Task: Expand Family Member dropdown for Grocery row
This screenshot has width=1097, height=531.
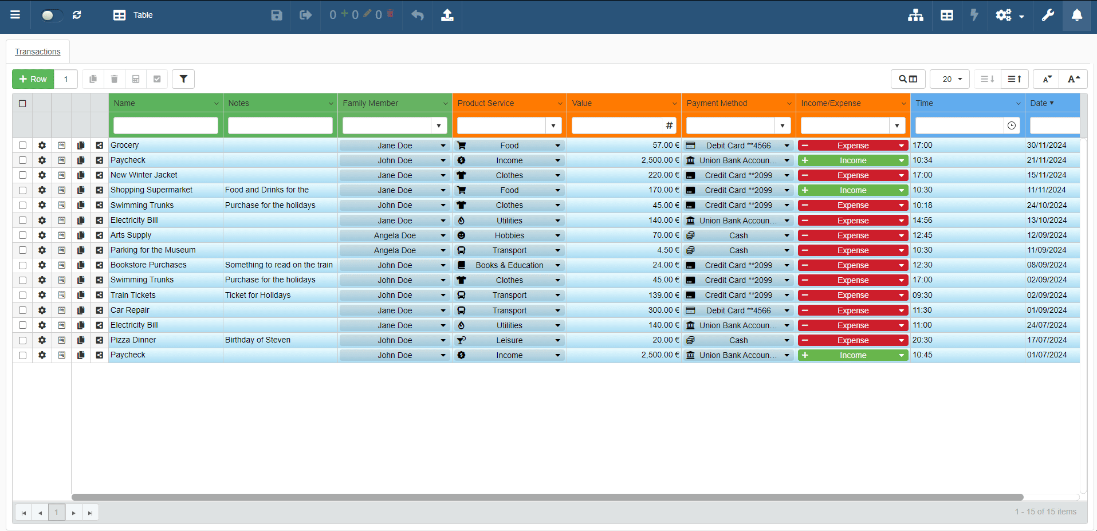Action: point(443,145)
